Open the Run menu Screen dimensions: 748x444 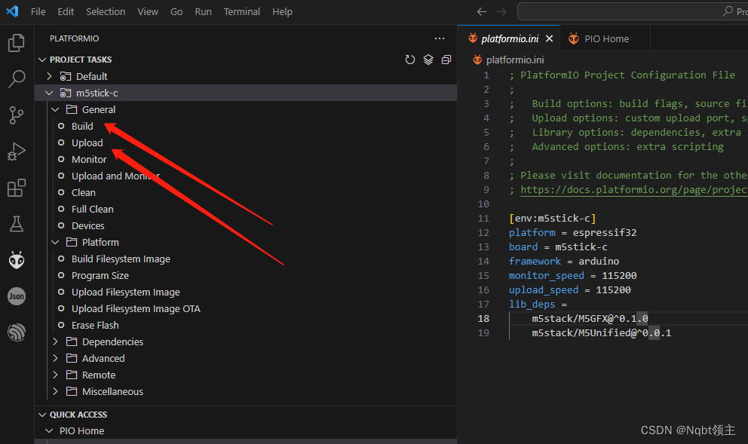(x=204, y=11)
